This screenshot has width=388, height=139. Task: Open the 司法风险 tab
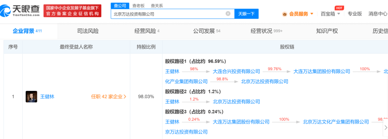pyautogui.click(x=88, y=31)
